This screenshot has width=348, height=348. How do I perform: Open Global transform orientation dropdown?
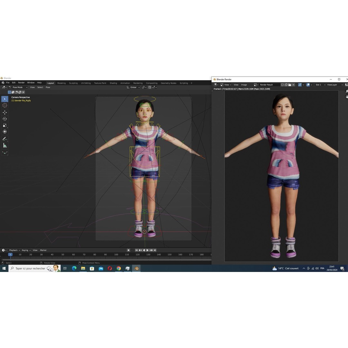(x=133, y=87)
